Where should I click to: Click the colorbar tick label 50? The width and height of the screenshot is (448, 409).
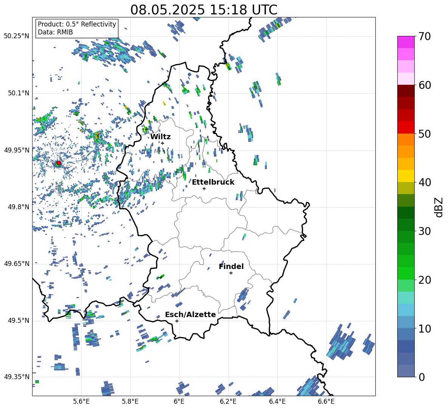coord(425,134)
